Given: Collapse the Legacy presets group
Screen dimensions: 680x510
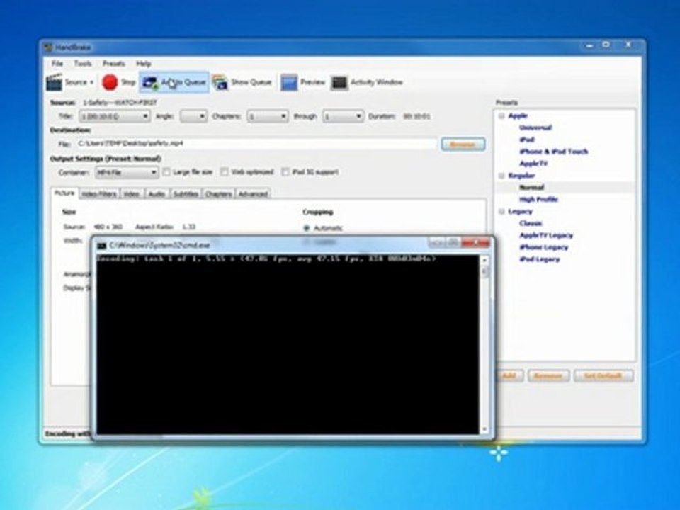Looking at the screenshot, I should point(501,212).
